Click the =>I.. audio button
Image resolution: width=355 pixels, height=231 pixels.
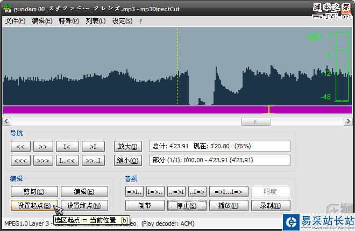coord(134,192)
